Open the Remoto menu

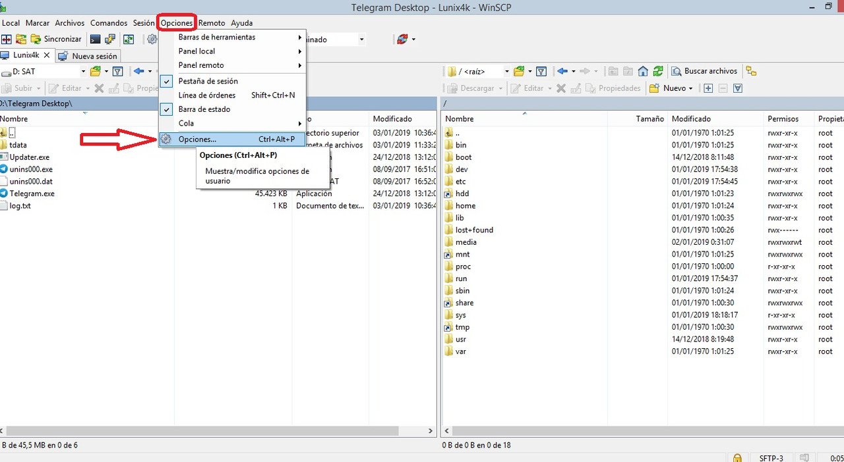click(212, 23)
